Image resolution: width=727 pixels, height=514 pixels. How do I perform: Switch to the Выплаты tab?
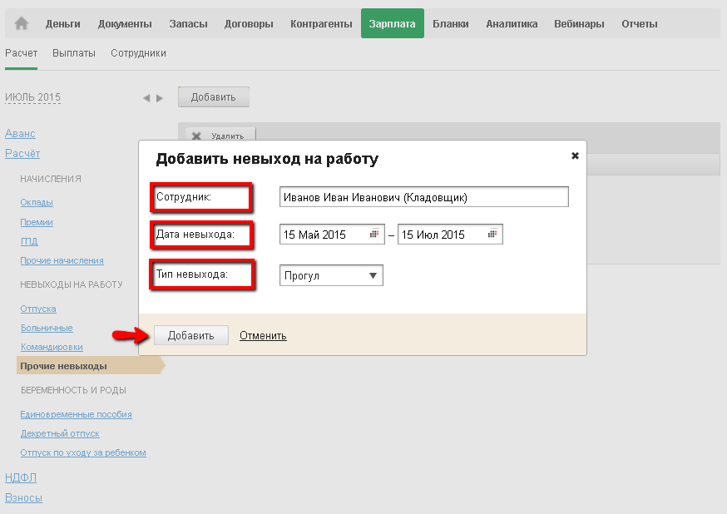pyautogui.click(x=74, y=53)
